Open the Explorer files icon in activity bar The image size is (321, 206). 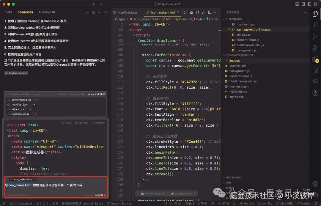coord(315,14)
